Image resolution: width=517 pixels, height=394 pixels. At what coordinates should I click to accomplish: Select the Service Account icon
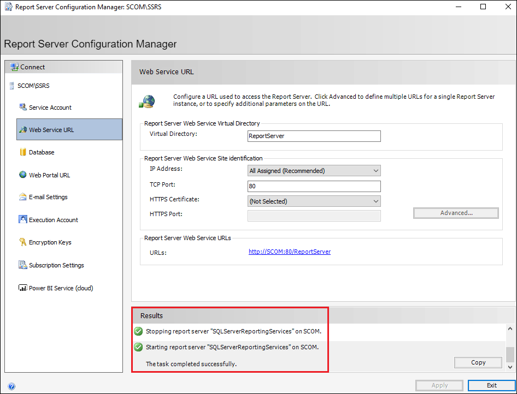tap(23, 107)
